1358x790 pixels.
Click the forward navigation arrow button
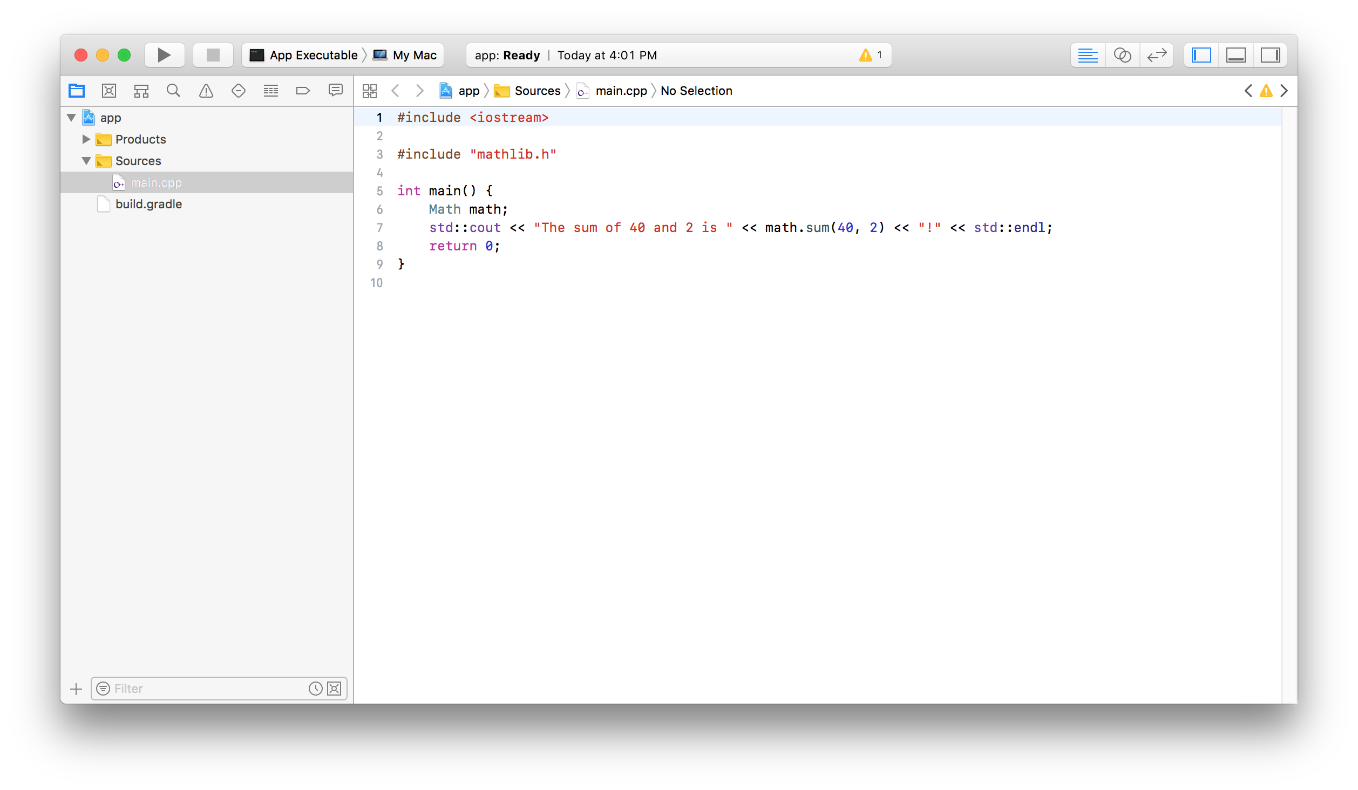click(x=418, y=91)
